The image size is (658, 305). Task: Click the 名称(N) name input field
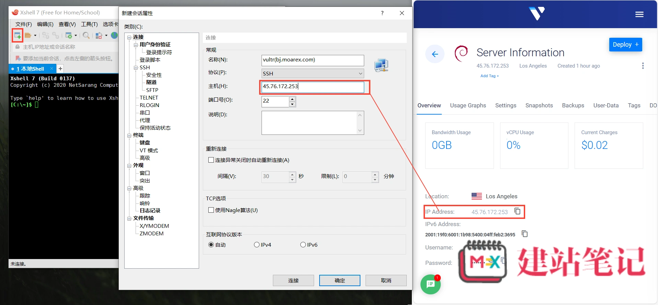tap(313, 60)
